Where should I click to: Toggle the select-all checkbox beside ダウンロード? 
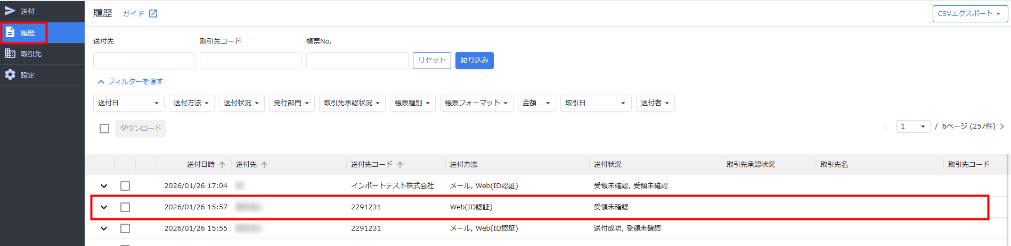pos(104,129)
